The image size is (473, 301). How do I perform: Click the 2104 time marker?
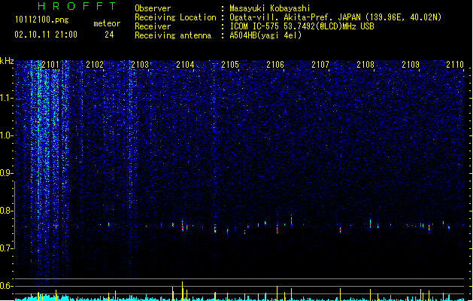click(x=185, y=65)
